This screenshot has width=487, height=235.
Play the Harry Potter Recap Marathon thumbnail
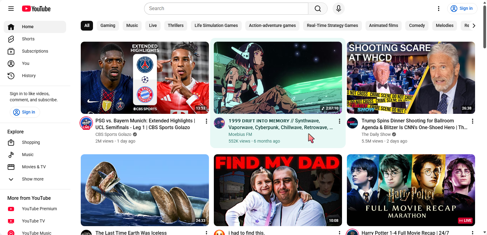(x=411, y=190)
